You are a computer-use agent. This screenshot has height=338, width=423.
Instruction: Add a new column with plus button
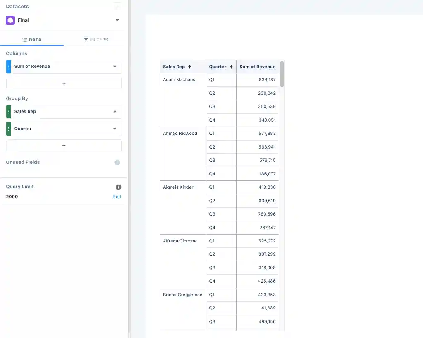64,83
